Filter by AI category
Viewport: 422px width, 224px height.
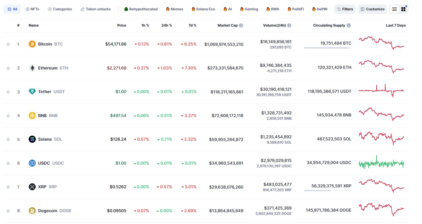pos(228,9)
